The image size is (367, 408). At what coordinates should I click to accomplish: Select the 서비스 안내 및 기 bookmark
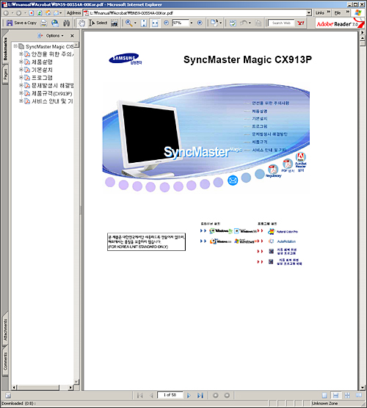pos(52,101)
